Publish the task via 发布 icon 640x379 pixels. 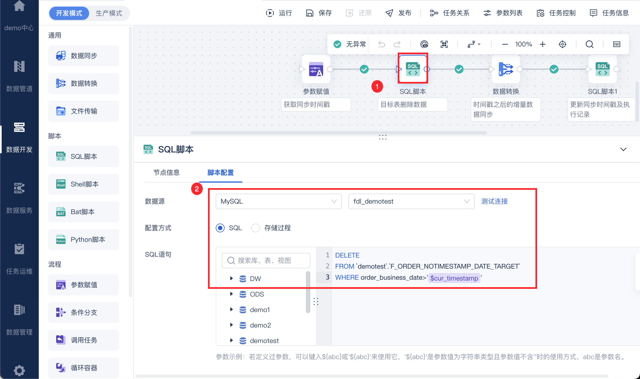click(398, 13)
